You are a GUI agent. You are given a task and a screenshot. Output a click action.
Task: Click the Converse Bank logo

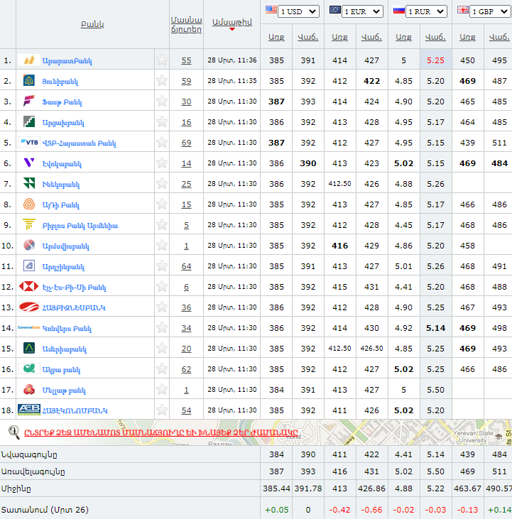pyautogui.click(x=29, y=327)
